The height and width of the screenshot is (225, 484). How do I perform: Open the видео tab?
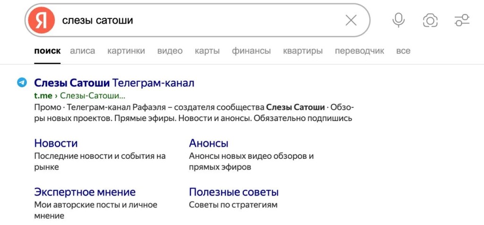(x=170, y=51)
